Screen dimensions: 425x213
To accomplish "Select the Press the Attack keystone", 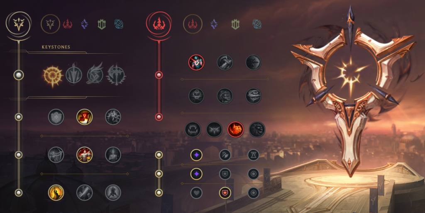I will [53, 75].
